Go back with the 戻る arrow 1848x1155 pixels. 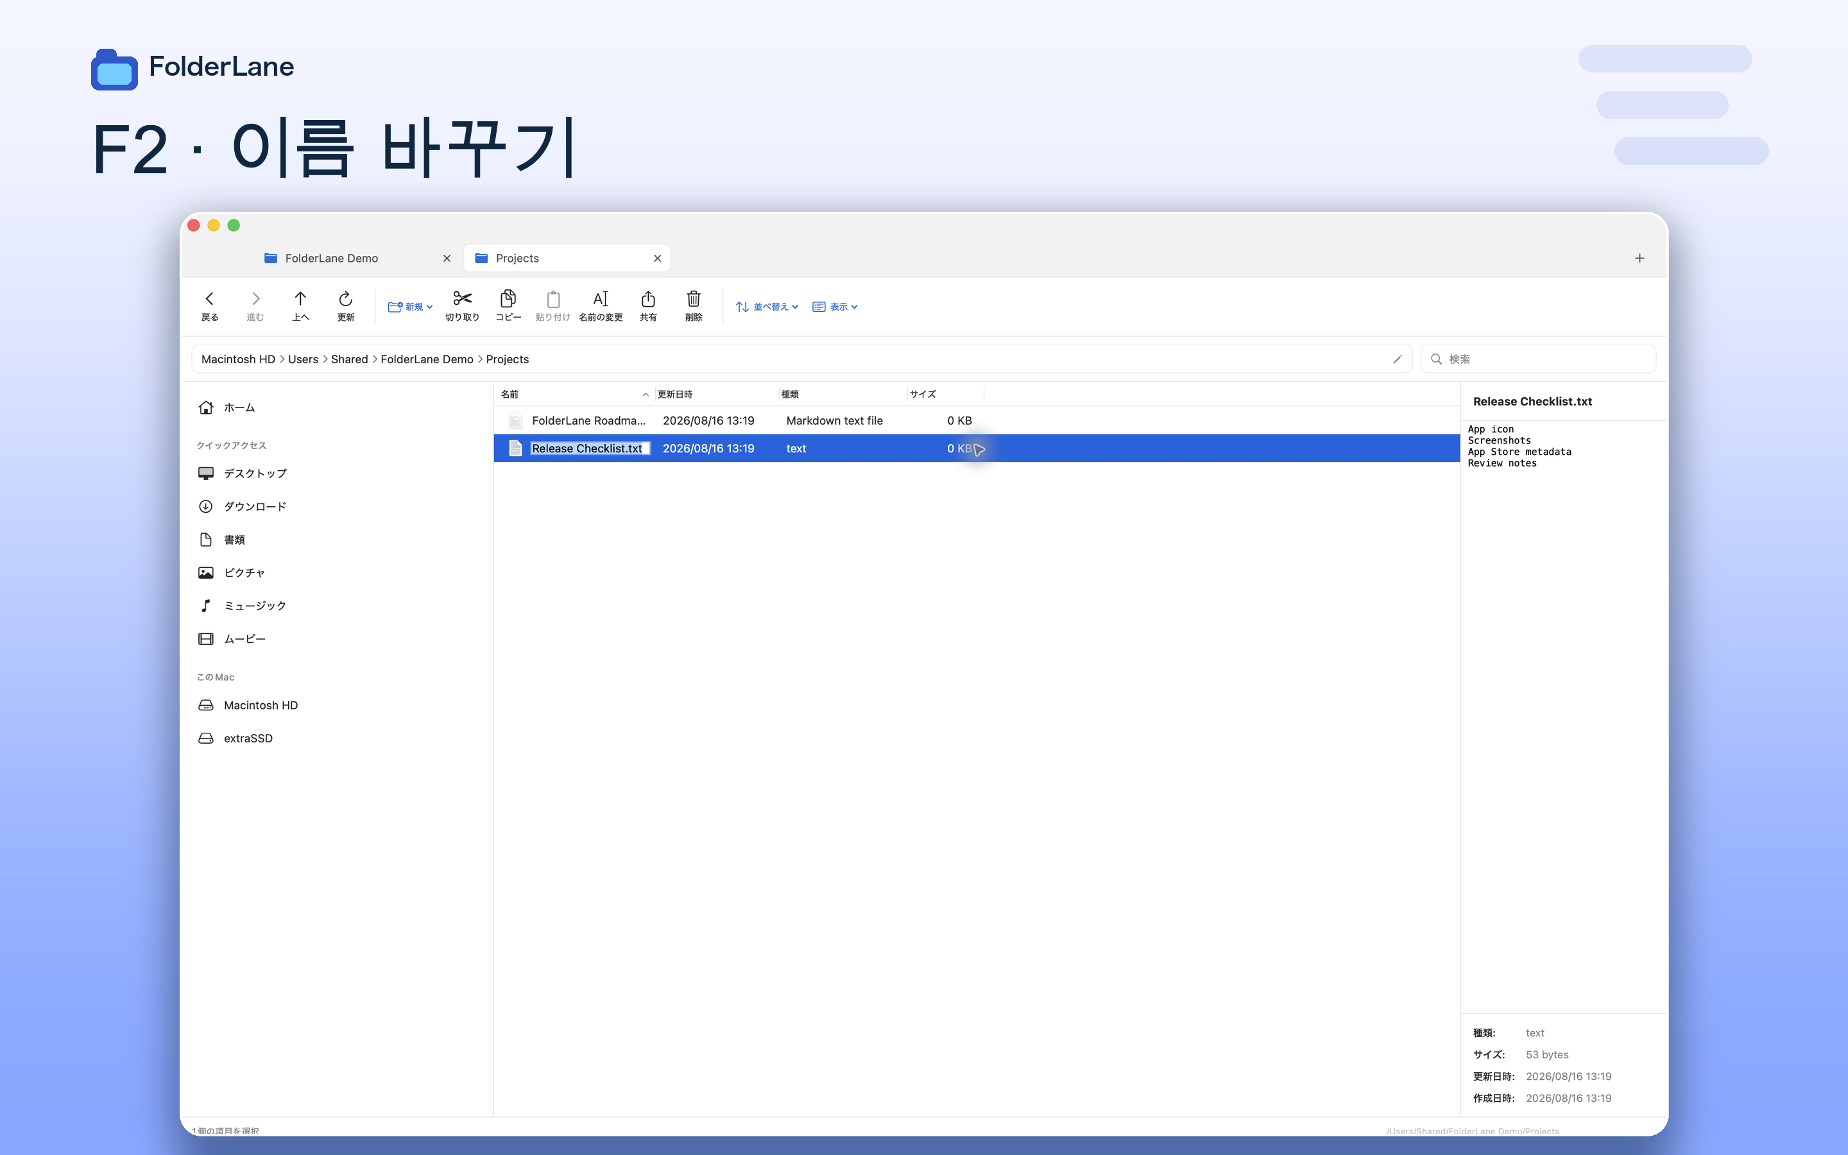click(209, 305)
